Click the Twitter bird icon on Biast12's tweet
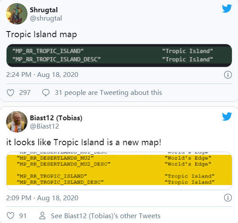The height and width of the screenshot is (223, 238). (227, 116)
